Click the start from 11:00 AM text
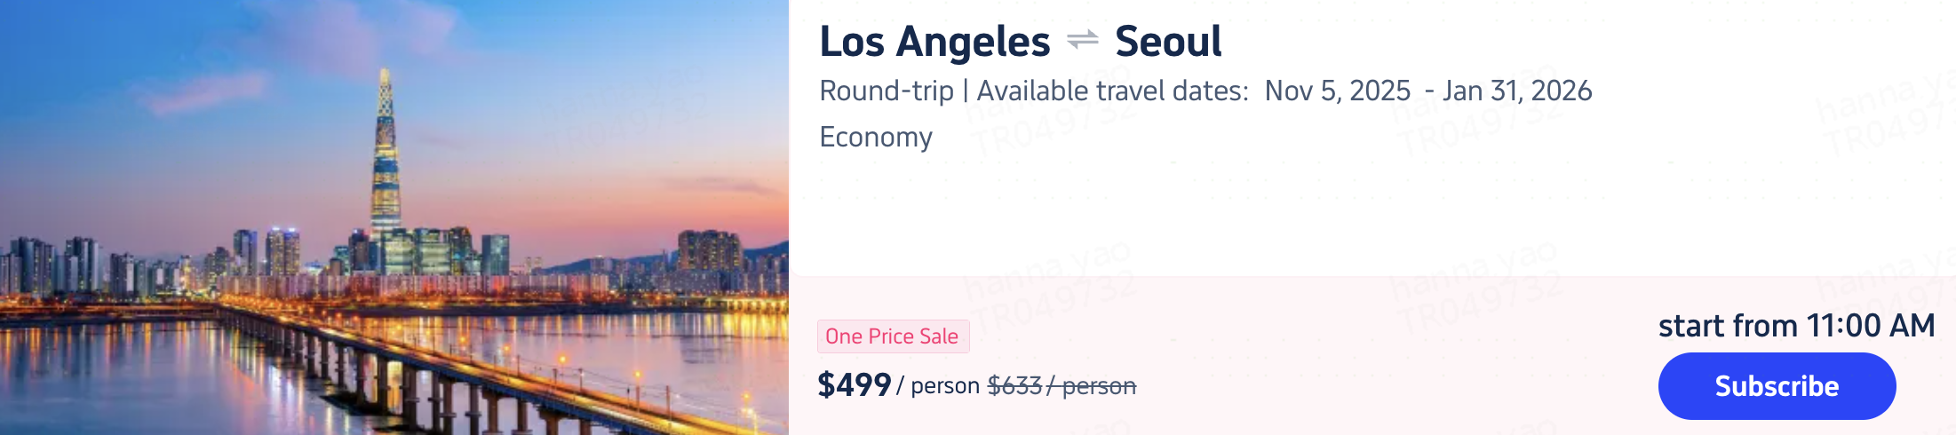The image size is (1956, 435). [1796, 326]
